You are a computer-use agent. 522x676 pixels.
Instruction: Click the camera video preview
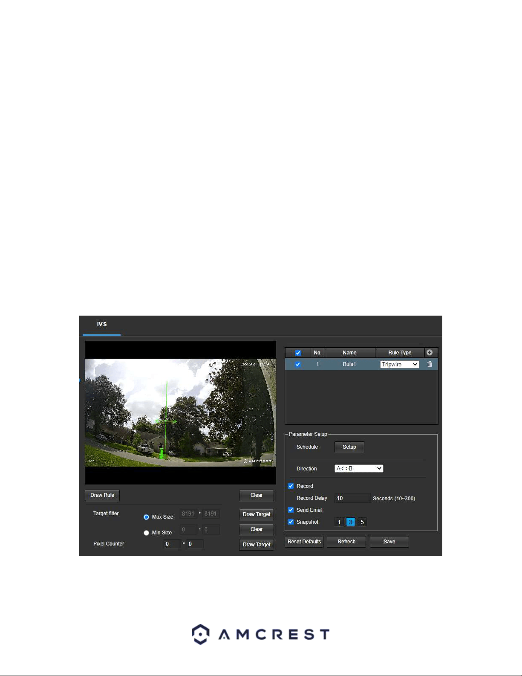180,412
